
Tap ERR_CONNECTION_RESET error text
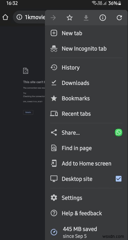(33, 102)
